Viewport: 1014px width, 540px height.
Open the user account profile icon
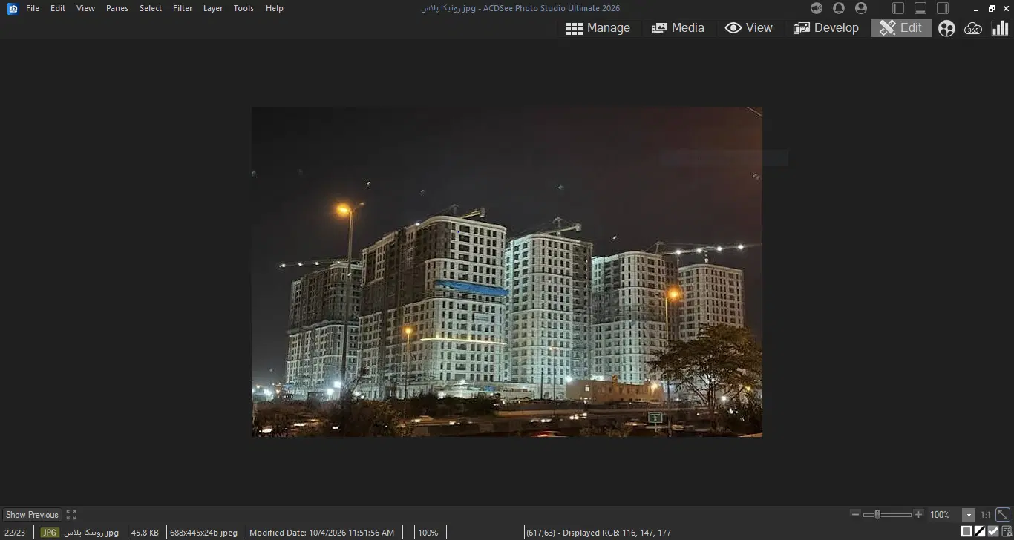click(x=861, y=8)
